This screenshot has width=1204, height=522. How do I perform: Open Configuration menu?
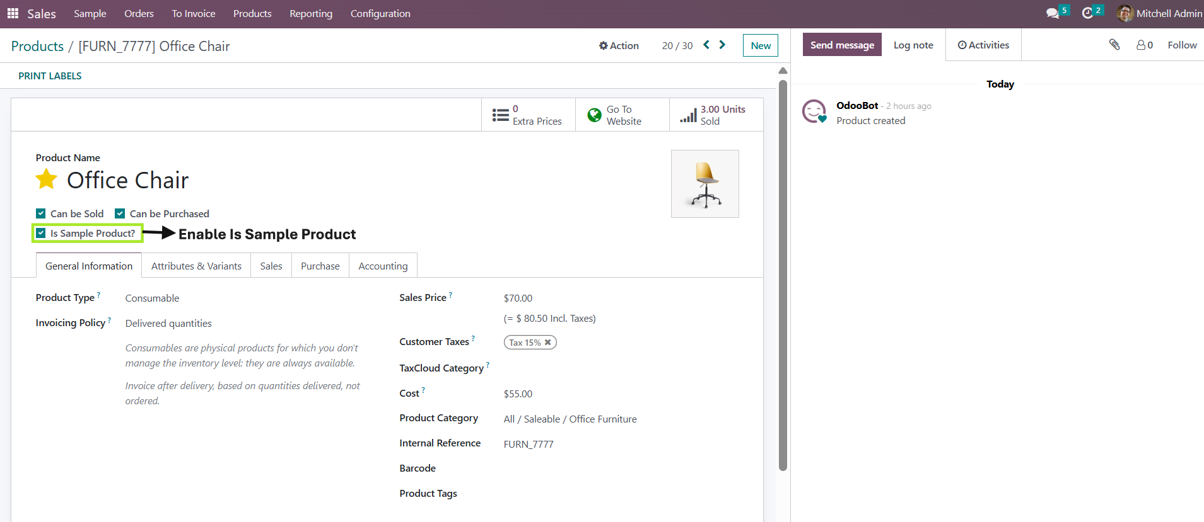pos(380,14)
